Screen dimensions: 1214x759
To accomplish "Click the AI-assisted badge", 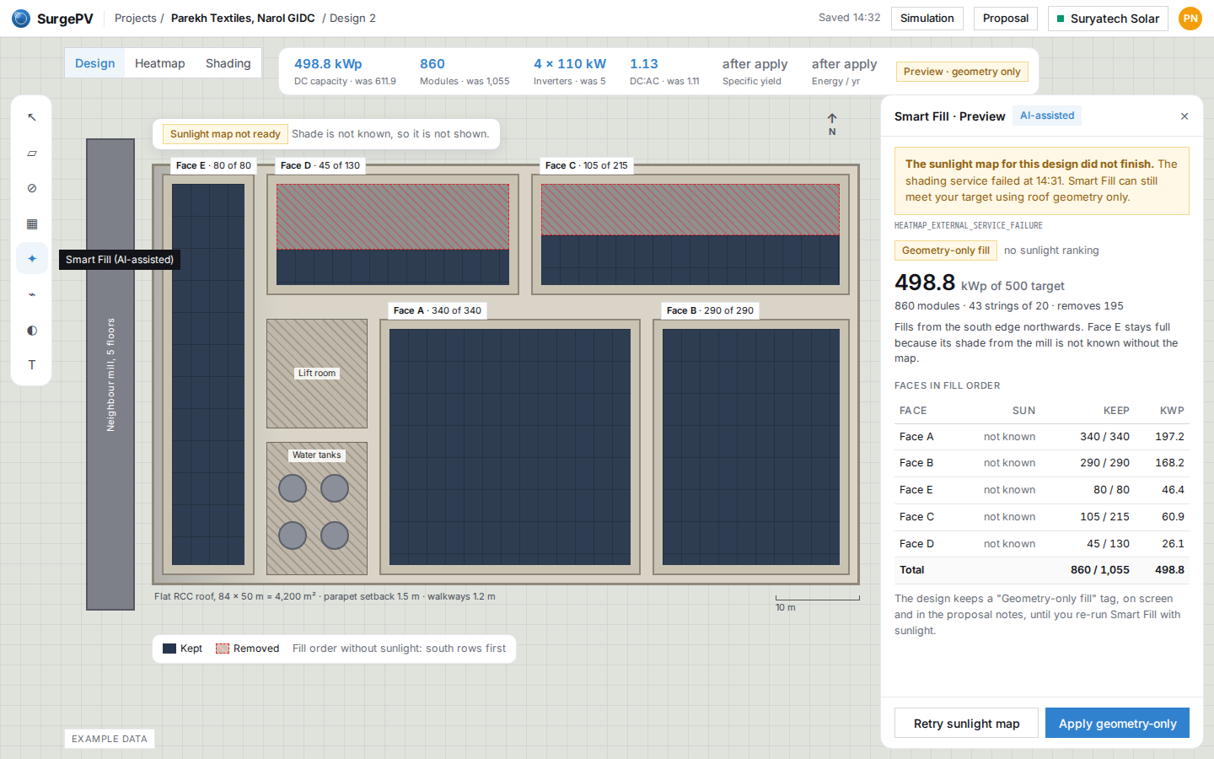I will coord(1047,116).
